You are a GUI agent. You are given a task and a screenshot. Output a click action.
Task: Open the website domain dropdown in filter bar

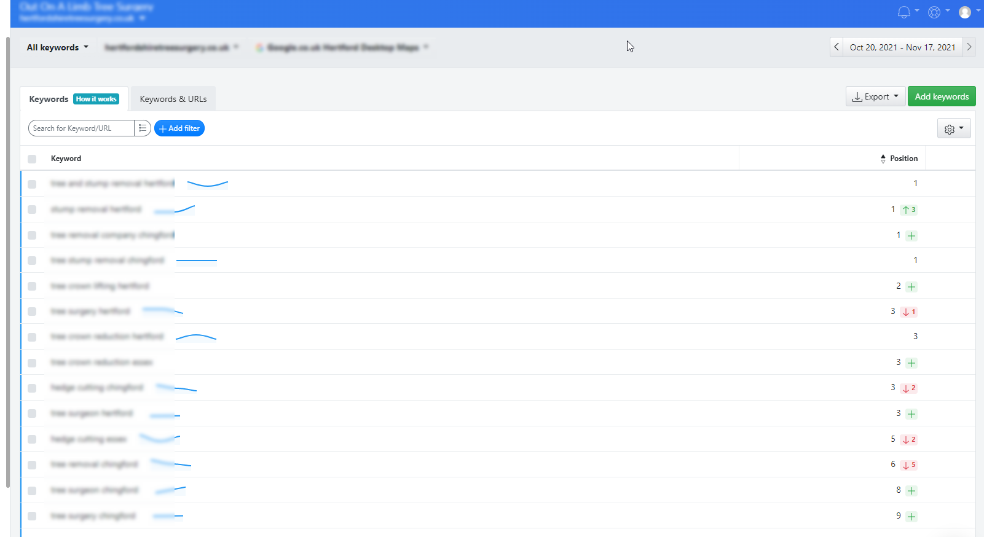click(x=171, y=47)
